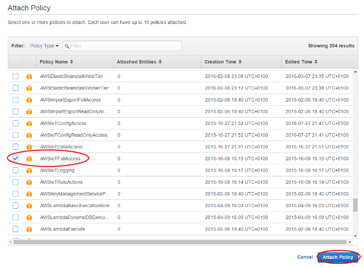Click the policy icon for AWSIoTRuleActions
Image resolution: width=364 pixels, height=267 pixels.
pos(29,182)
